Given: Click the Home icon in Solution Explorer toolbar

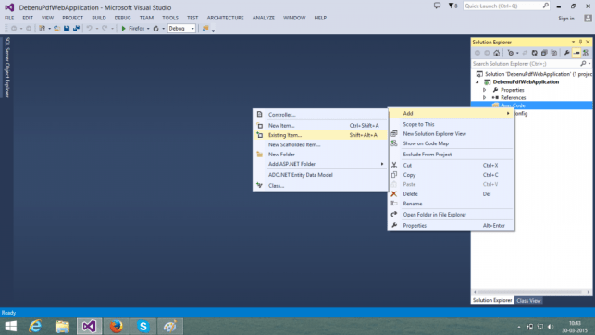Looking at the screenshot, I should [496, 53].
